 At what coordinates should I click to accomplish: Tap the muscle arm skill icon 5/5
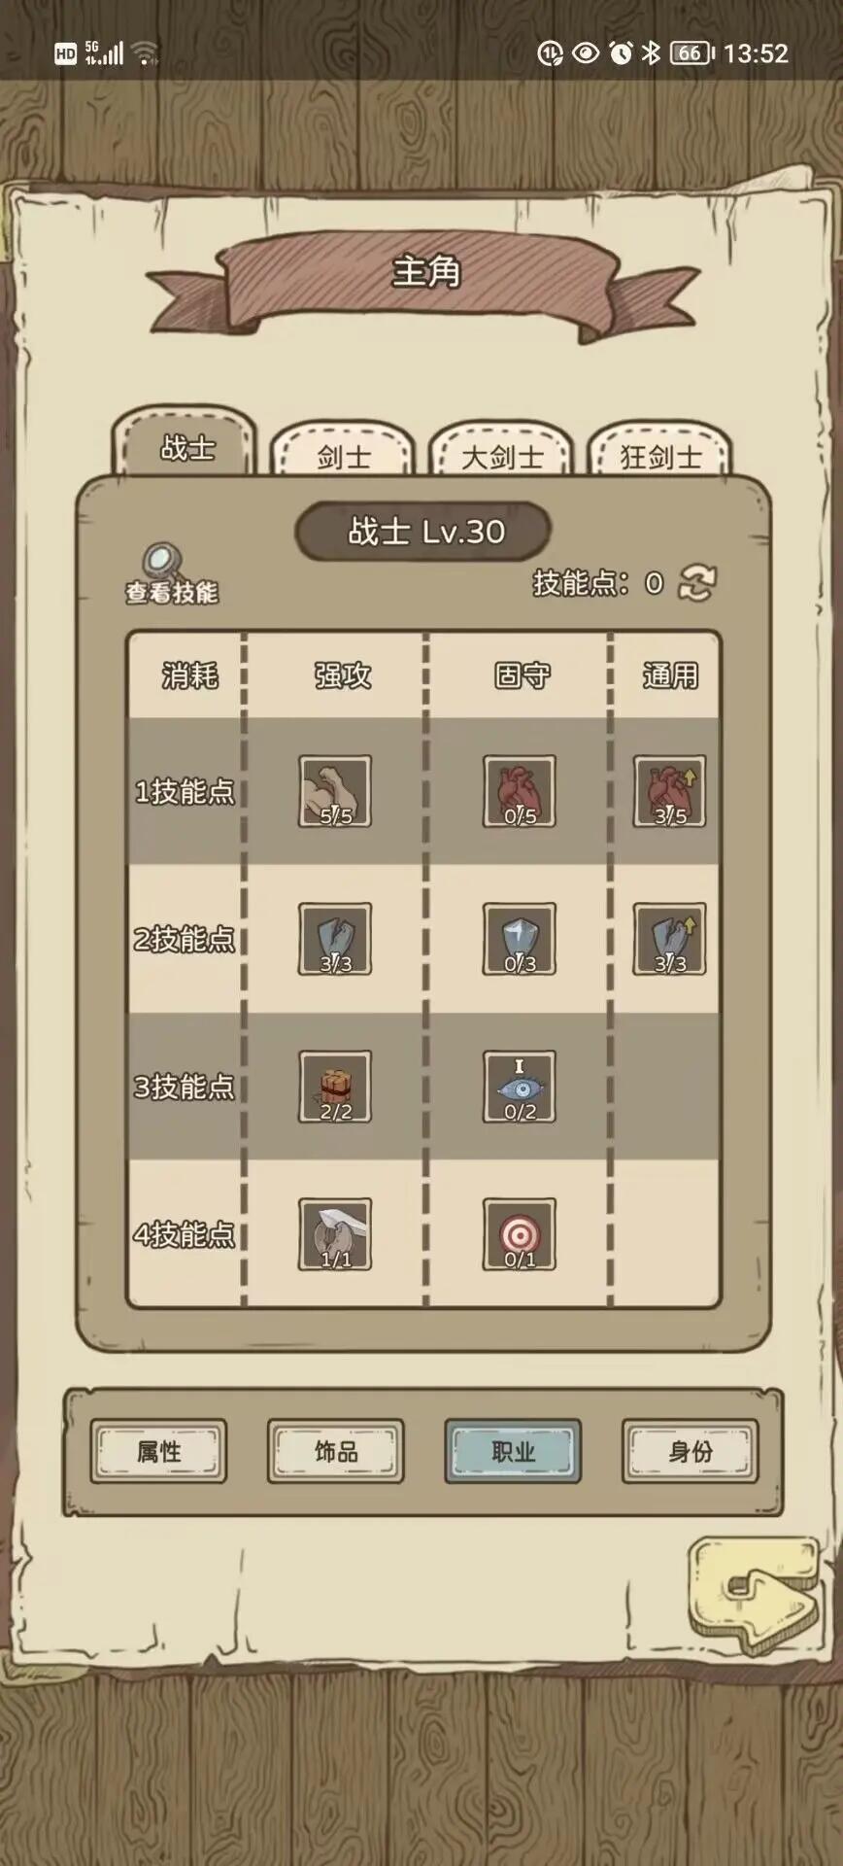click(x=335, y=791)
